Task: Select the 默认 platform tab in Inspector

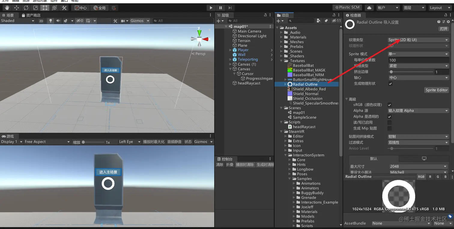Action: pyautogui.click(x=374, y=159)
